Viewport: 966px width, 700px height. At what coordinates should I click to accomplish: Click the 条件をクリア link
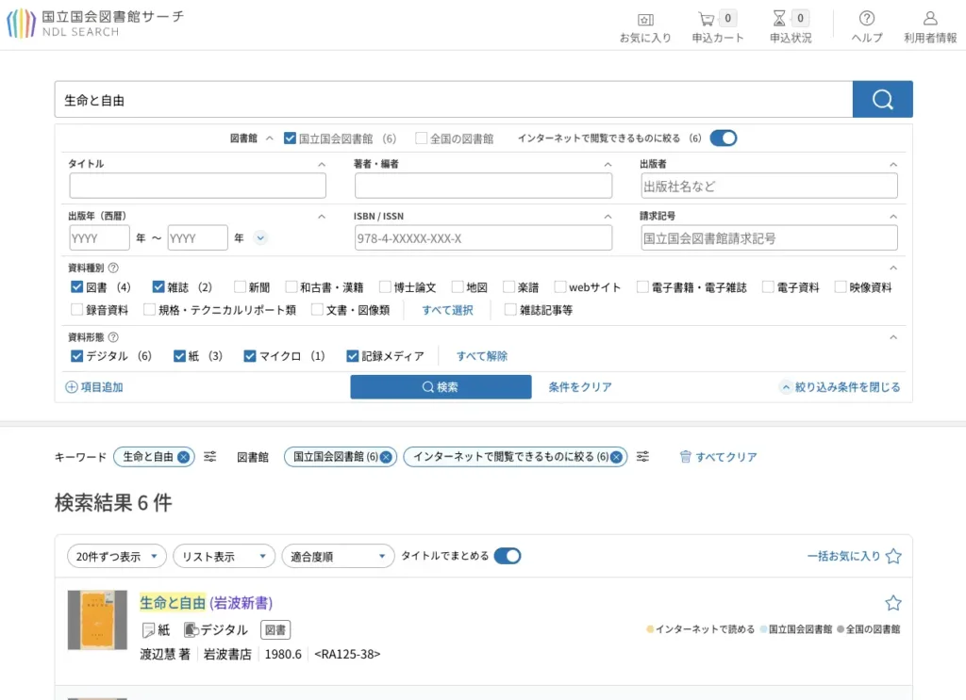(580, 387)
